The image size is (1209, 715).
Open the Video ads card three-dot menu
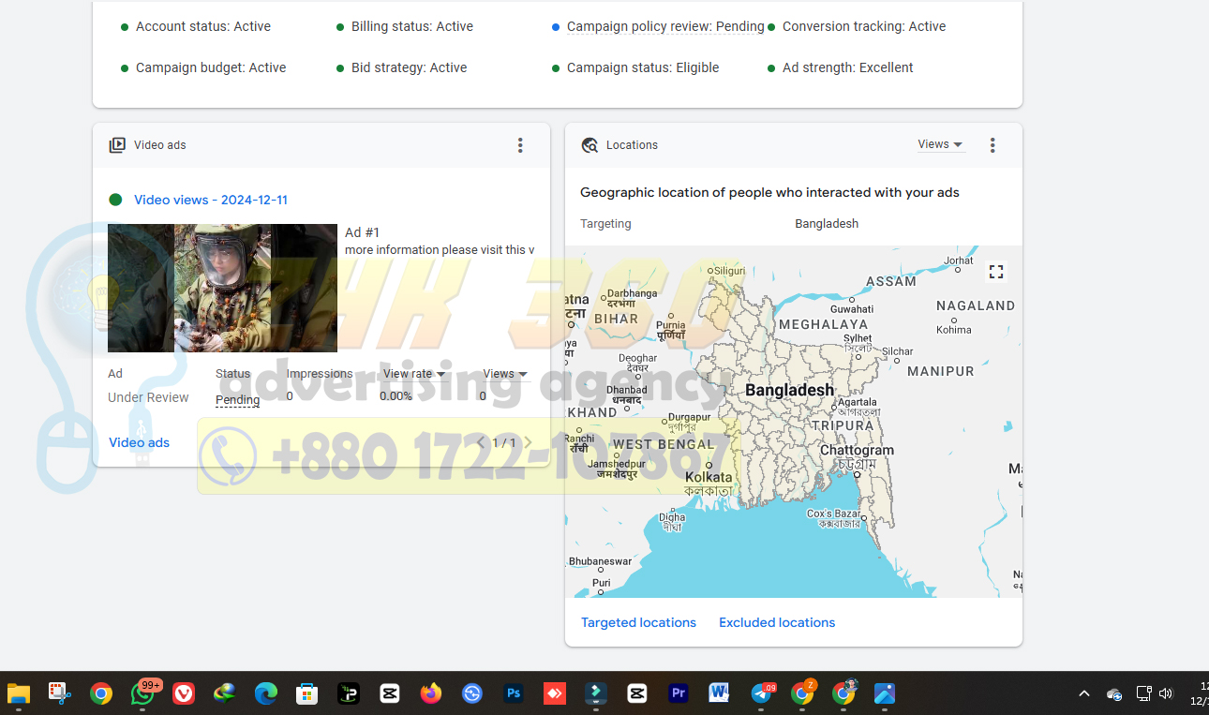coord(520,145)
